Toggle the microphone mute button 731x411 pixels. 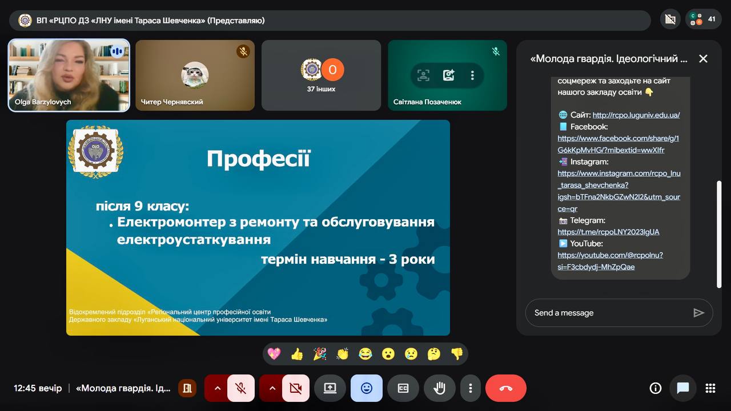coord(241,388)
